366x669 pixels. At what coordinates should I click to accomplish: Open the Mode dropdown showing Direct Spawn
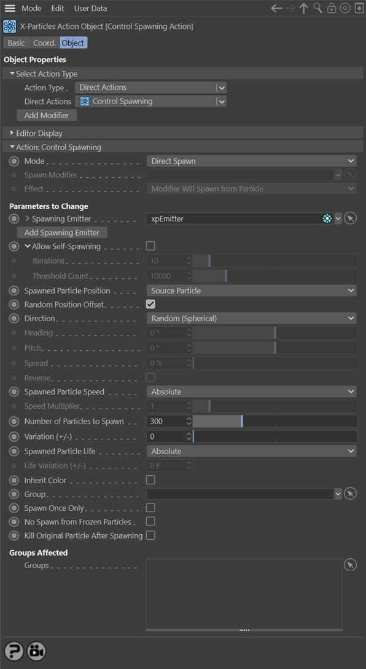[x=252, y=161]
